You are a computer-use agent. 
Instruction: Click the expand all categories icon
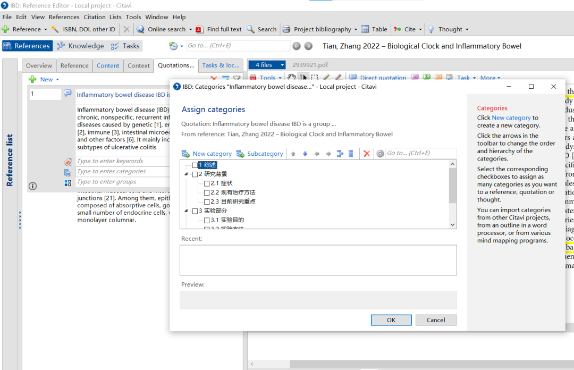340,154
